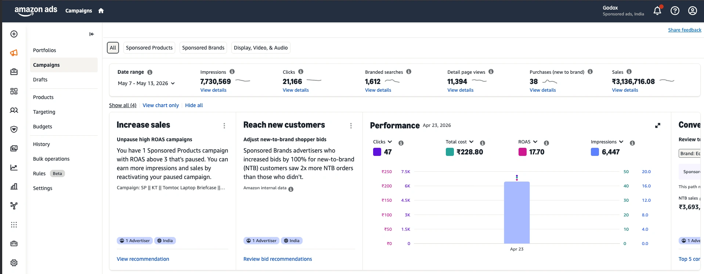Open the notifications bell
704x274 pixels.
point(657,11)
